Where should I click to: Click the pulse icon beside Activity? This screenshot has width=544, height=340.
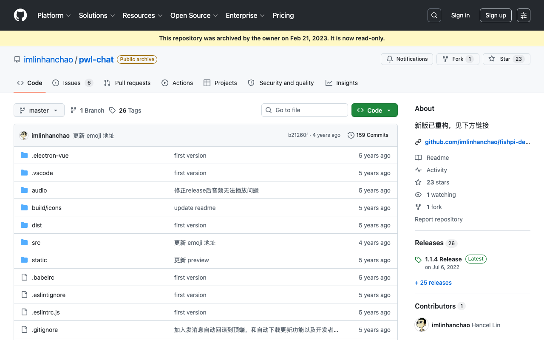click(418, 170)
